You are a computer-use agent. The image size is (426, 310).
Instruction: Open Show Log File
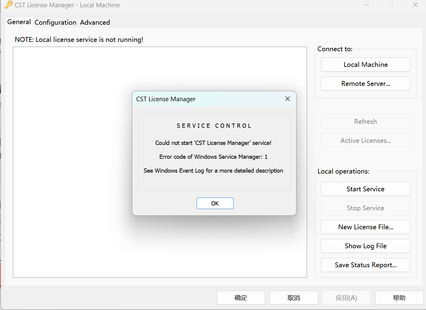365,246
